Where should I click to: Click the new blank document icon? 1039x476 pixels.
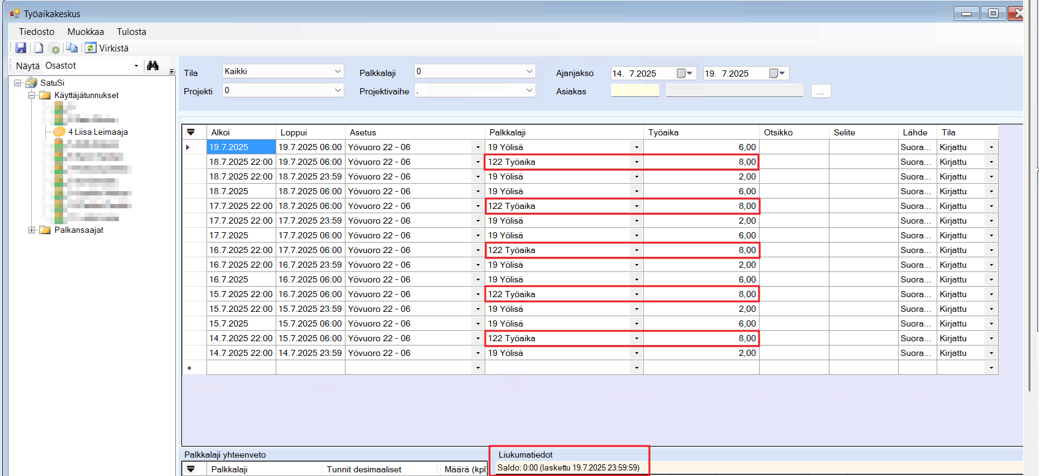pyautogui.click(x=39, y=48)
